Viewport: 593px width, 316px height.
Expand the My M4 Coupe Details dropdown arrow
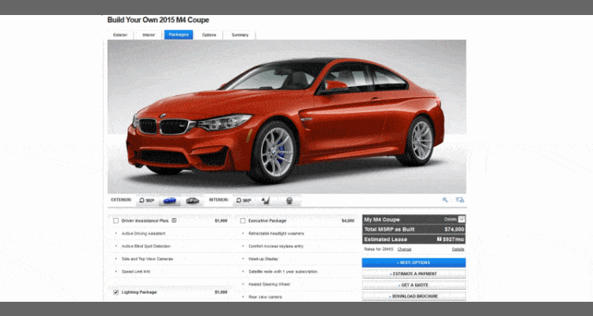coord(462,220)
